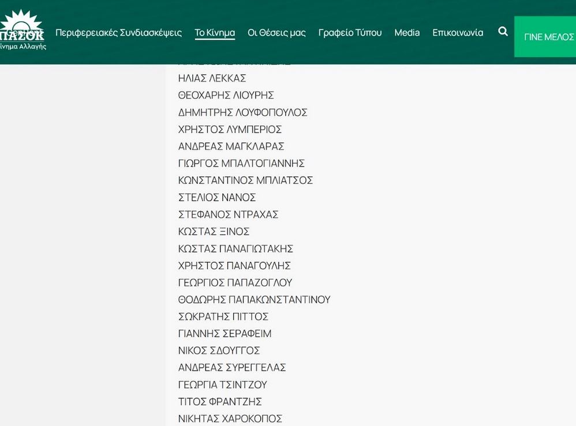The image size is (576, 426).
Task: Select ΓΙΩΡΓΟΣ ΜΠΑΛΤΟΓΙΑΝΝΗΣ in the list
Action: tap(241, 164)
